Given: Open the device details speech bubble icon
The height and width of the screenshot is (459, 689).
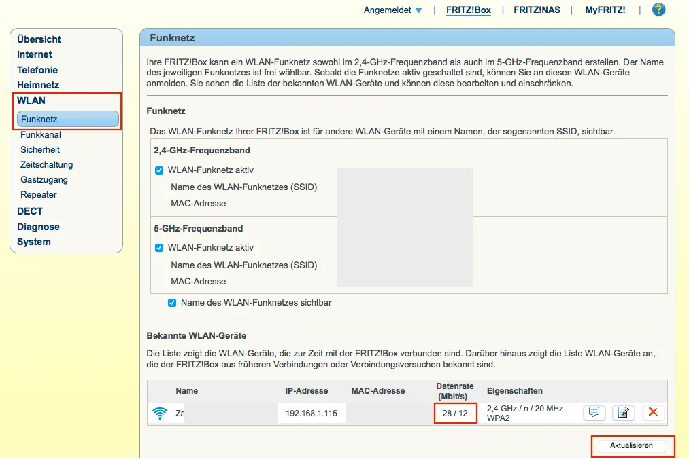Looking at the screenshot, I should tap(594, 412).
